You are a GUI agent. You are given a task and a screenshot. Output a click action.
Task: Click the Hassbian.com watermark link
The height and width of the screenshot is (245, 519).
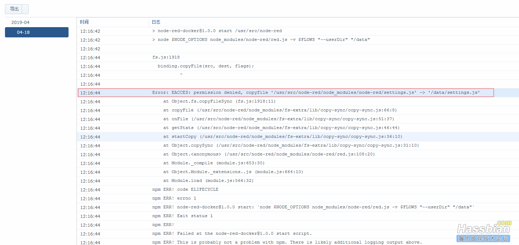pos(485,228)
